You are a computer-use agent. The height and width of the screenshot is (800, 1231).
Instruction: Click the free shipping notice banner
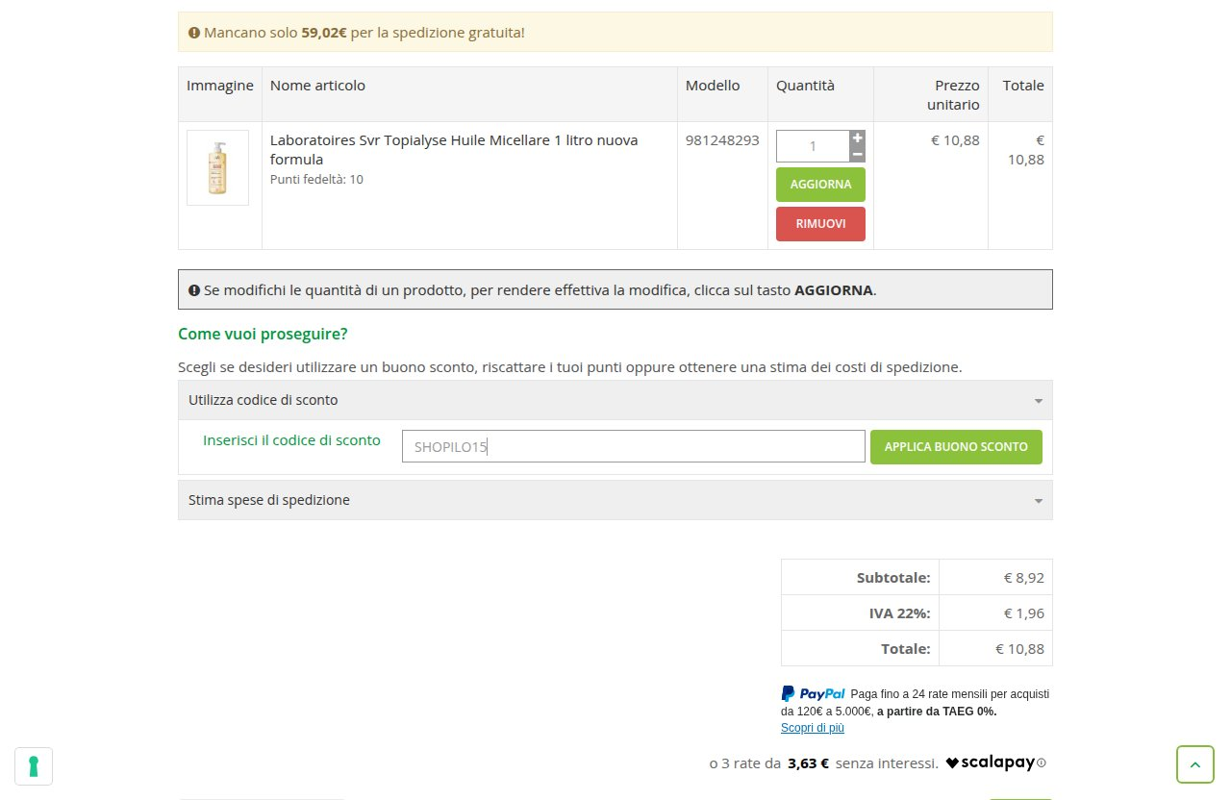[x=615, y=32]
